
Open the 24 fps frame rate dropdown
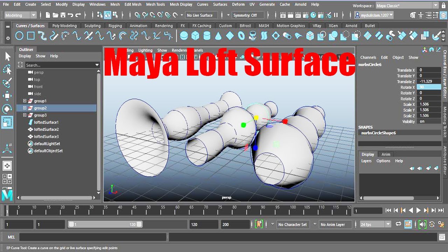coord(376,224)
